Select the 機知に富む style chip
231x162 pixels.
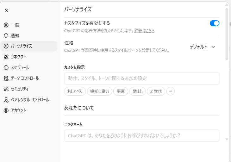click(99, 91)
